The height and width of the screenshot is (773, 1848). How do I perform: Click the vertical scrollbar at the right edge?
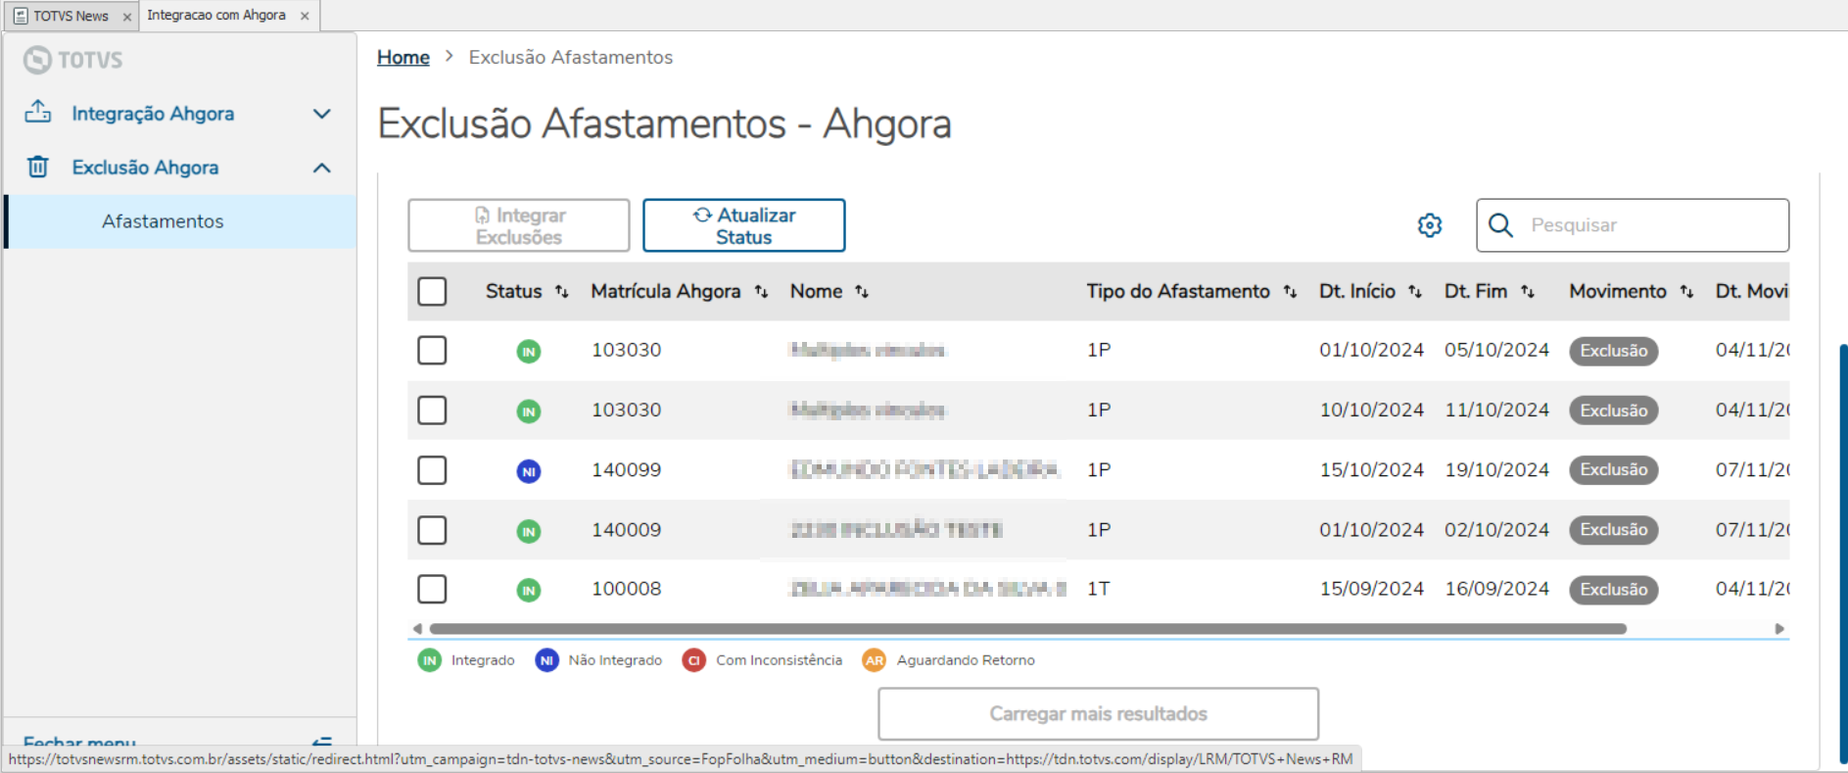pyautogui.click(x=1843, y=554)
